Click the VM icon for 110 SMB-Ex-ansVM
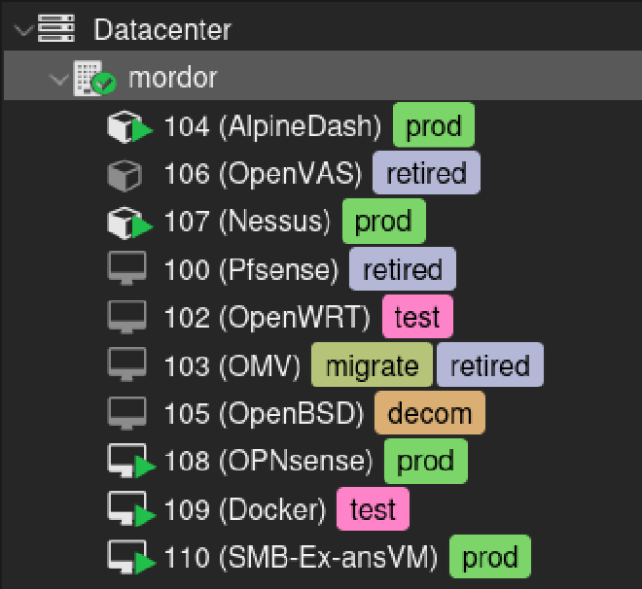Image resolution: width=642 pixels, height=589 pixels. point(127,558)
